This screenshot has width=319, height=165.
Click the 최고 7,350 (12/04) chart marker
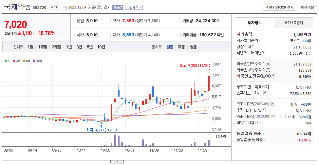pos(195,65)
